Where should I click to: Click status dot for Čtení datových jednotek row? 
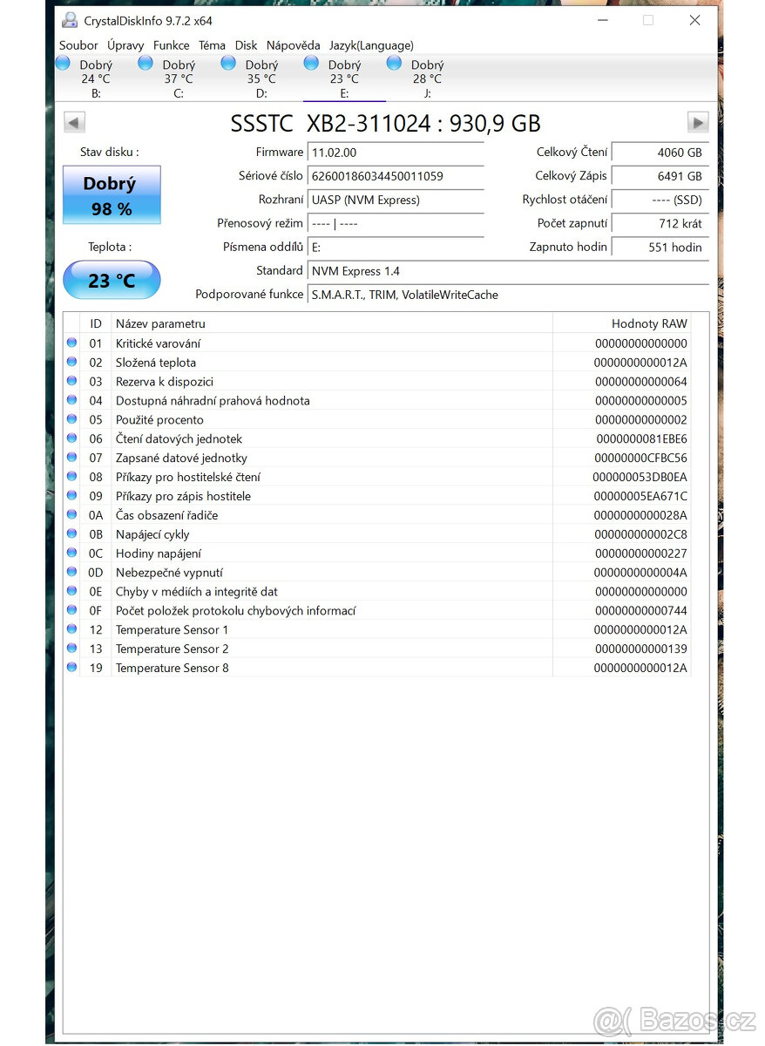[x=72, y=438]
